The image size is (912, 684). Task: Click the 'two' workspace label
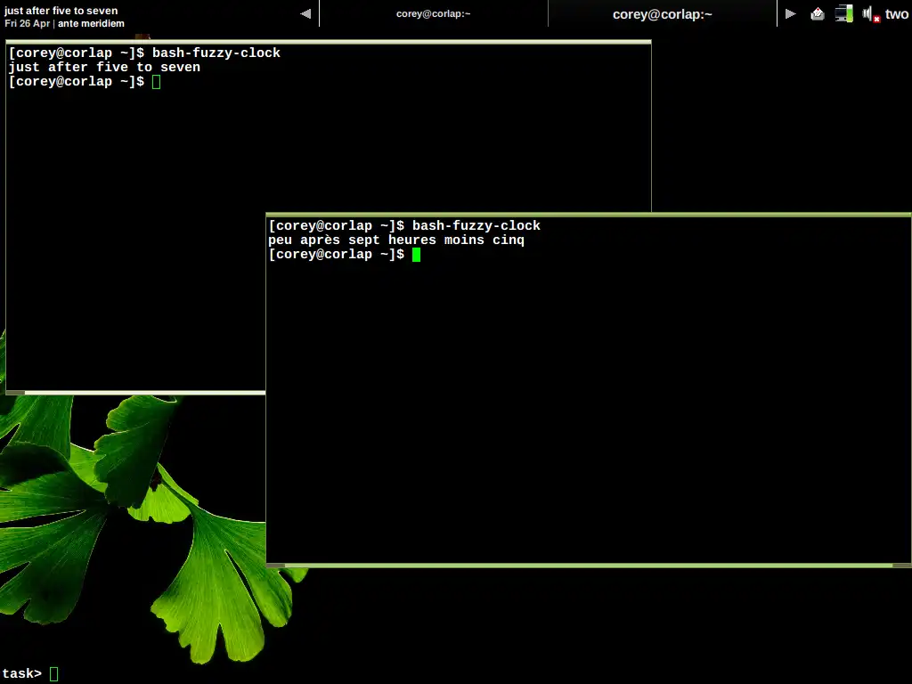pyautogui.click(x=897, y=14)
